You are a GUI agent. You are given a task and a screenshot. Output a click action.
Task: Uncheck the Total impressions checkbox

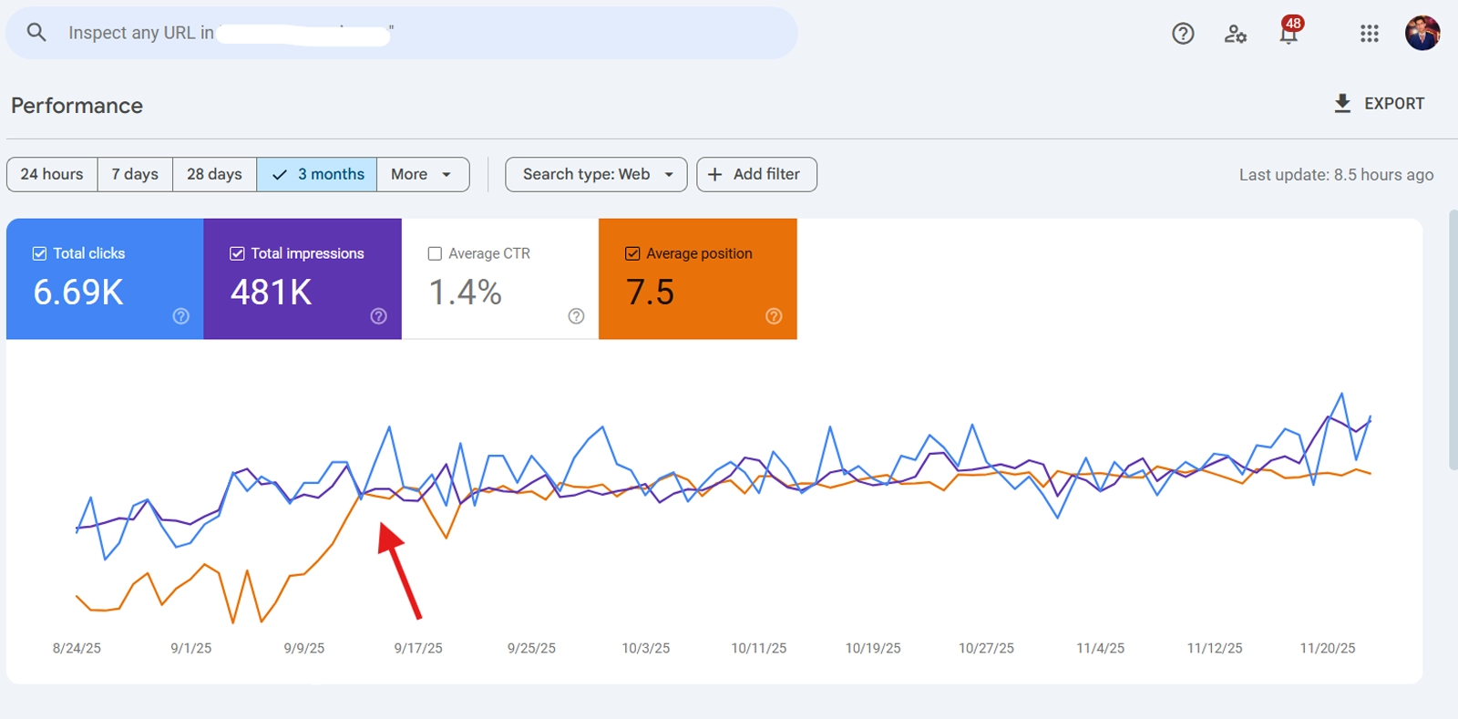coord(237,253)
